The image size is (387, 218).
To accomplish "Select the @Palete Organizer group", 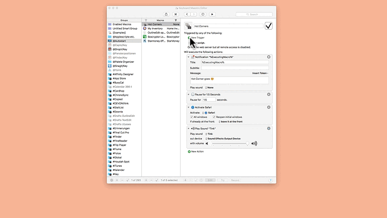I will pos(124,62).
